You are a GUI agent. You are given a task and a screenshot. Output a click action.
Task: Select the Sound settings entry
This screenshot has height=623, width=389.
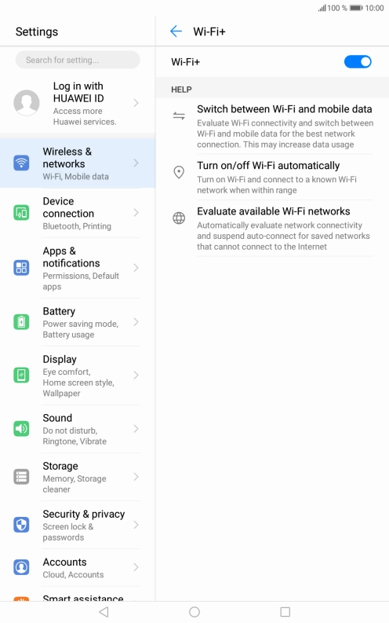pyautogui.click(x=78, y=429)
